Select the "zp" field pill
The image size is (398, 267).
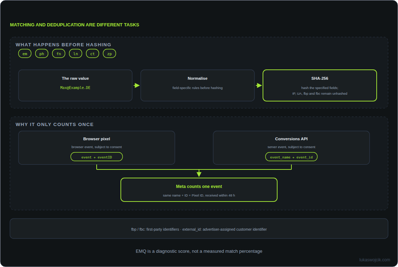click(109, 54)
